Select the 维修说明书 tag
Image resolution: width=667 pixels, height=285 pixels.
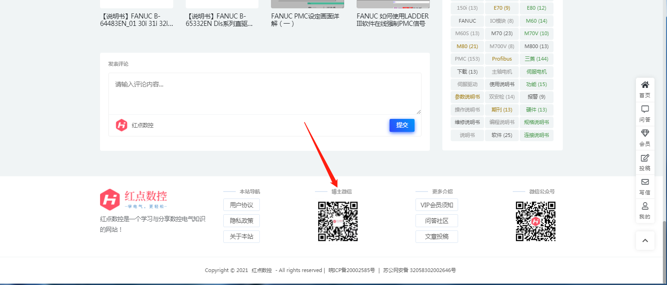click(x=467, y=122)
